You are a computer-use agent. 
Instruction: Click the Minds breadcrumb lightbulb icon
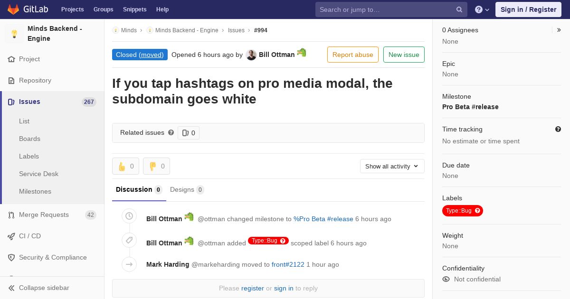click(115, 30)
